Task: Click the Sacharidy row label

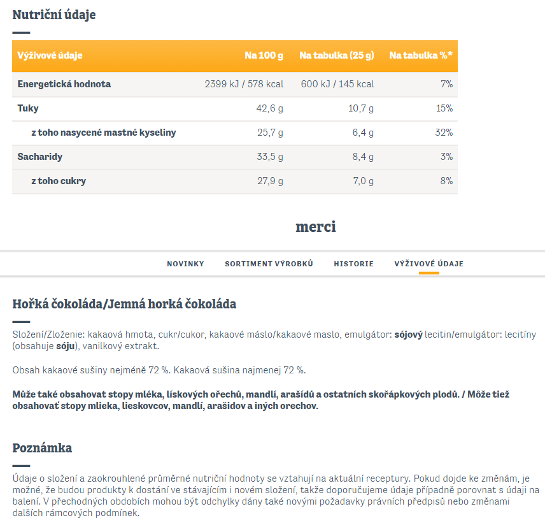Action: pos(39,157)
